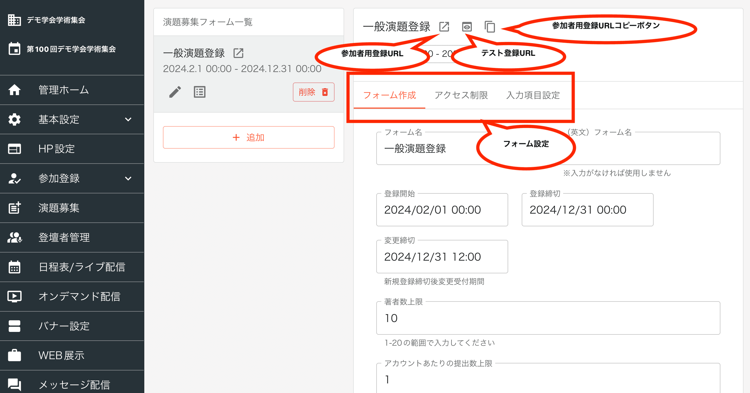The width and height of the screenshot is (750, 393).
Task: Click the HP設定 web page icon
Action: tap(14, 149)
